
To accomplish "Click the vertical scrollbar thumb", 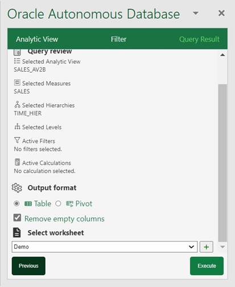I will (222, 163).
